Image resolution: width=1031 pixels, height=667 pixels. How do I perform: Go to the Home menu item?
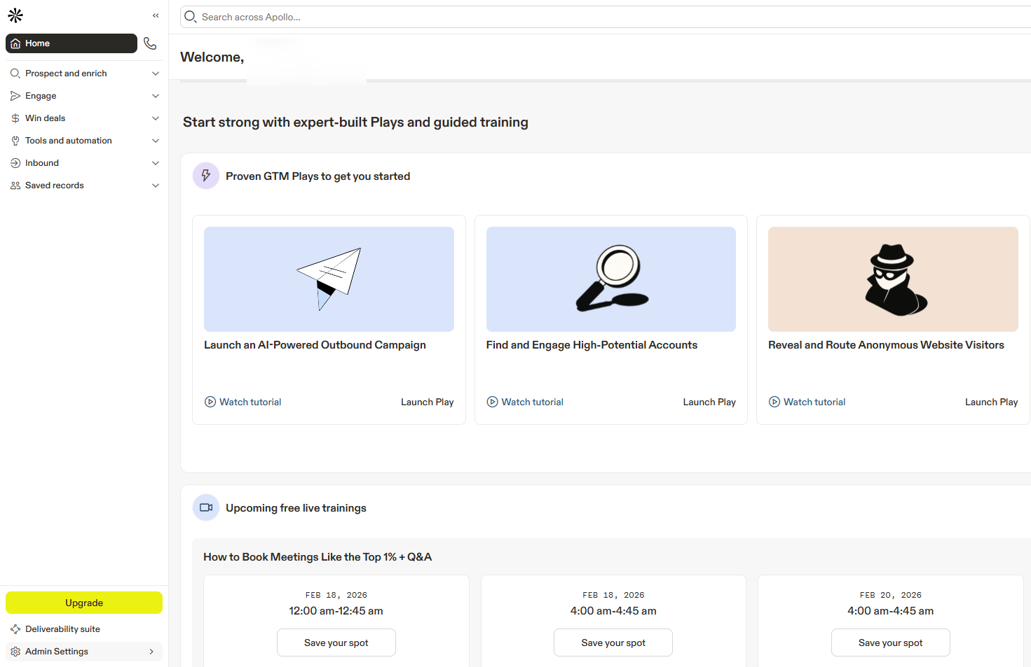[x=70, y=43]
